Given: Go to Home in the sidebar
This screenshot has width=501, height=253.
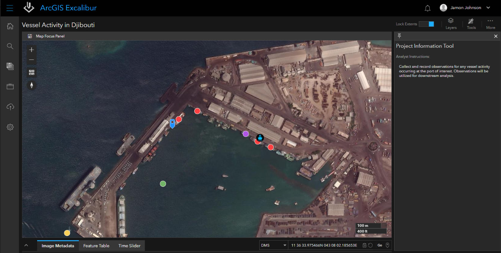Looking at the screenshot, I should pos(10,26).
